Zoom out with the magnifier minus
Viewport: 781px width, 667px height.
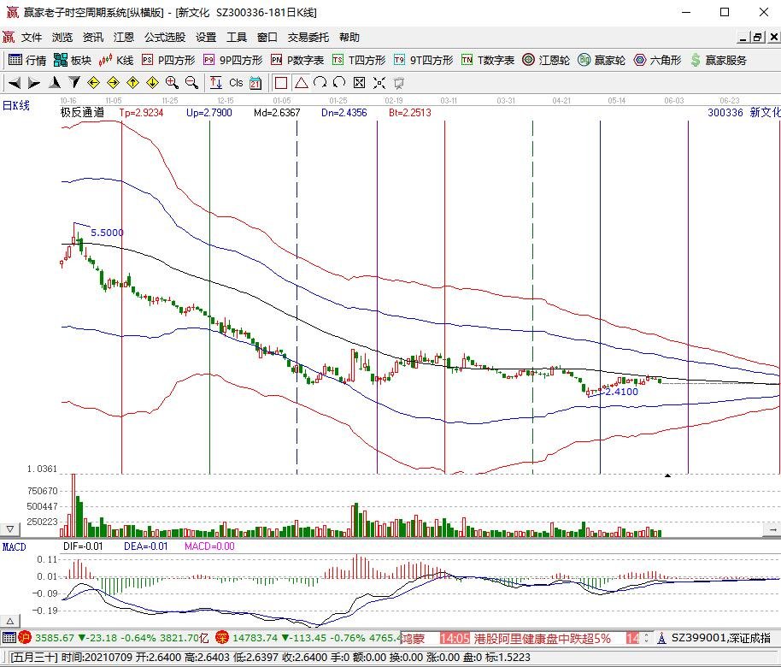point(191,83)
